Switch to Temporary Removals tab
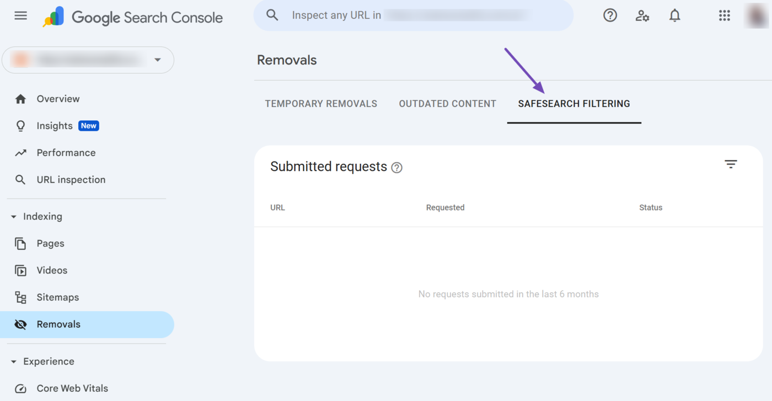Viewport: 772px width, 401px height. (x=321, y=104)
